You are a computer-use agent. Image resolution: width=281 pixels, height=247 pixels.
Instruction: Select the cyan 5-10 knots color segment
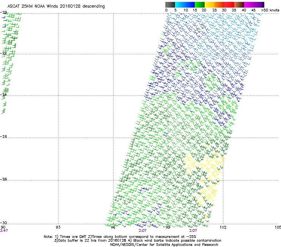[x=180, y=5]
